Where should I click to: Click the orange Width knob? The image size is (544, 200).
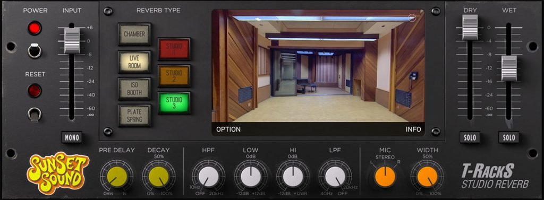pos(428,177)
